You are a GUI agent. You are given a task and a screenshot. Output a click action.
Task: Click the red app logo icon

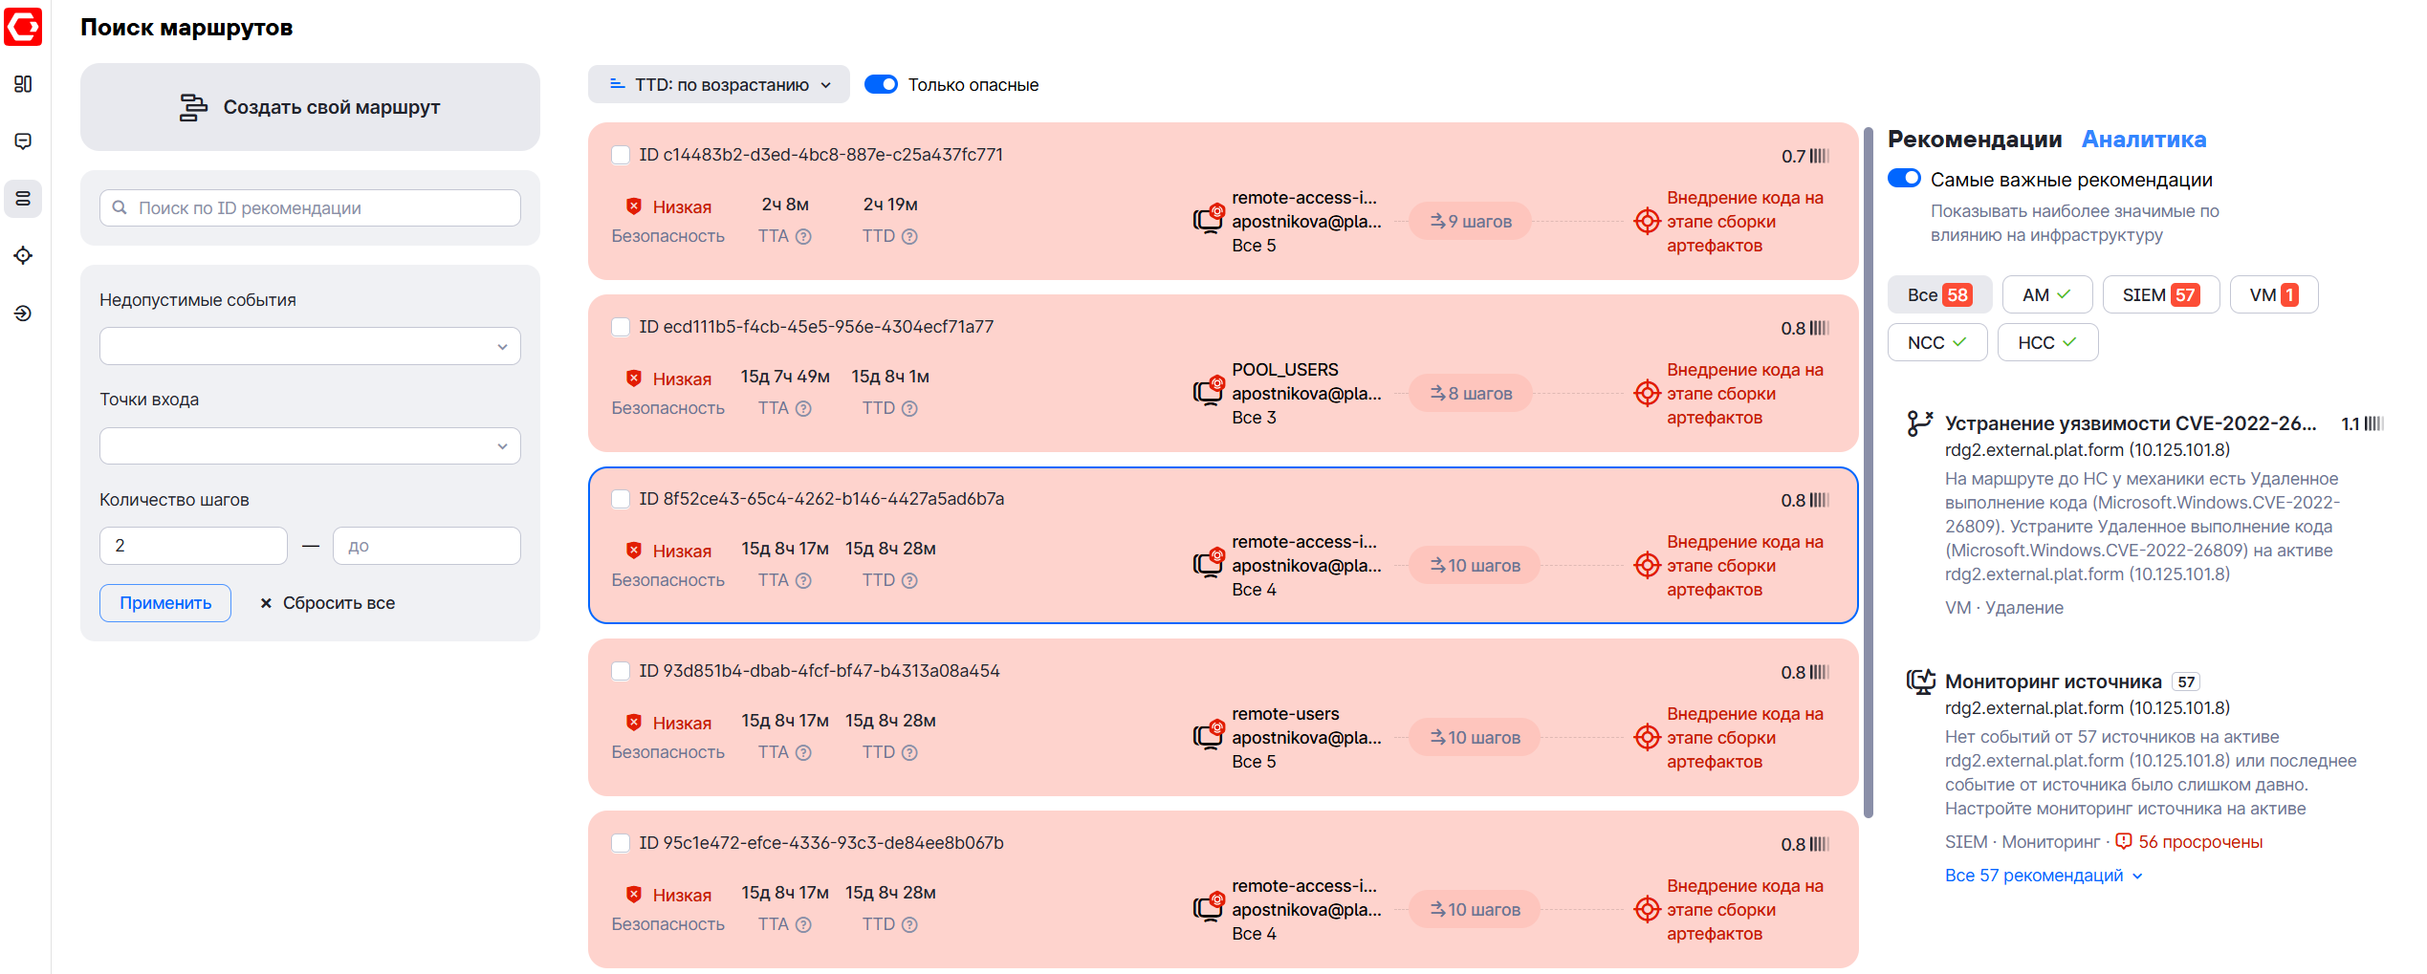[x=23, y=26]
